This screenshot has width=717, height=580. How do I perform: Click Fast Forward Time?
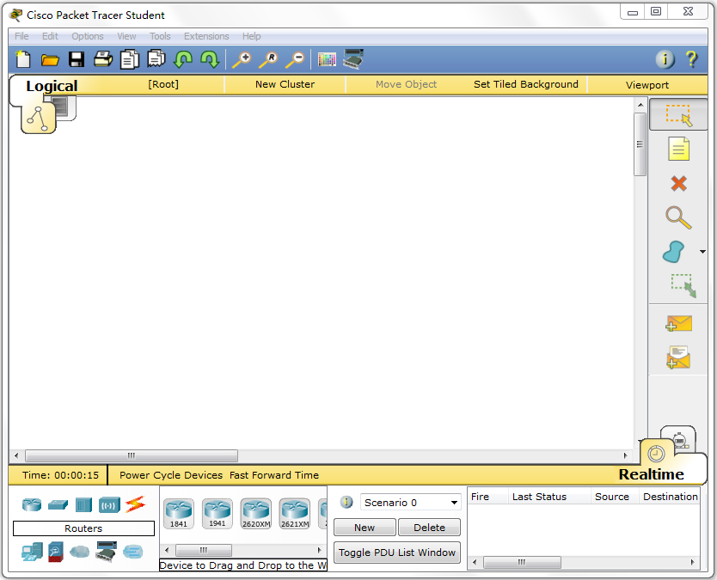click(x=273, y=475)
